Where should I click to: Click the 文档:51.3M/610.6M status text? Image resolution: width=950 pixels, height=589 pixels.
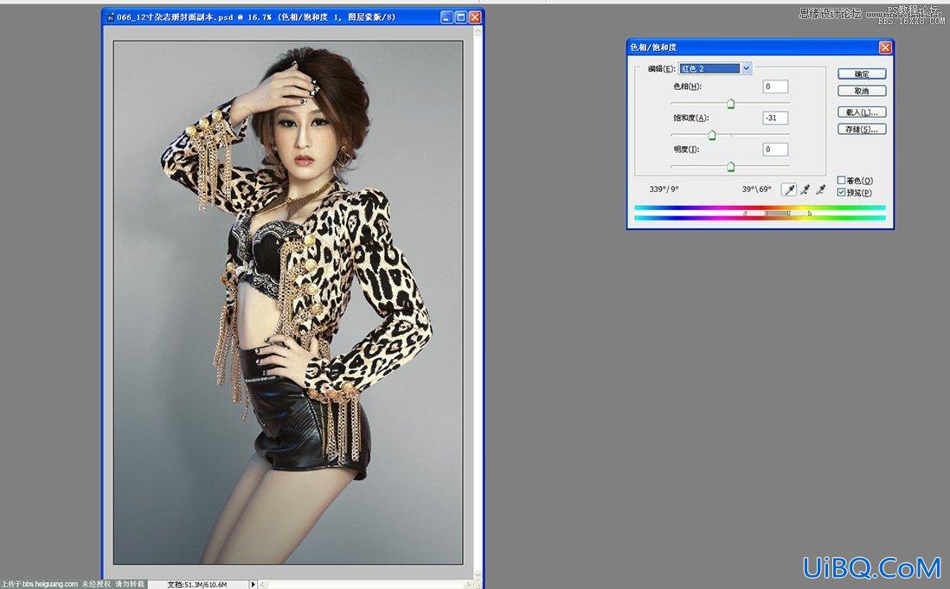[x=197, y=585]
